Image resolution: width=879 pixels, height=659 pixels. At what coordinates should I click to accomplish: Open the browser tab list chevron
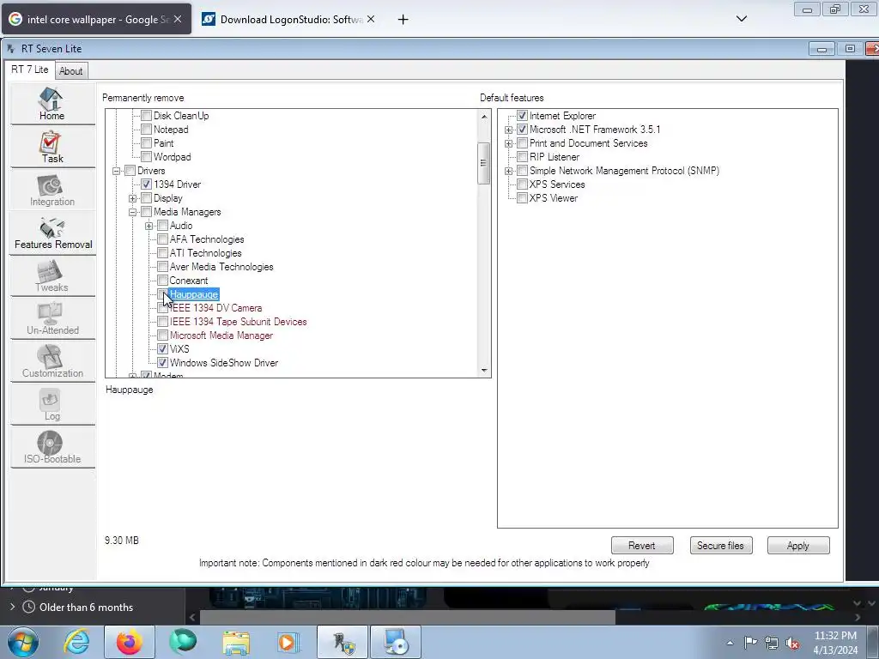[741, 19]
